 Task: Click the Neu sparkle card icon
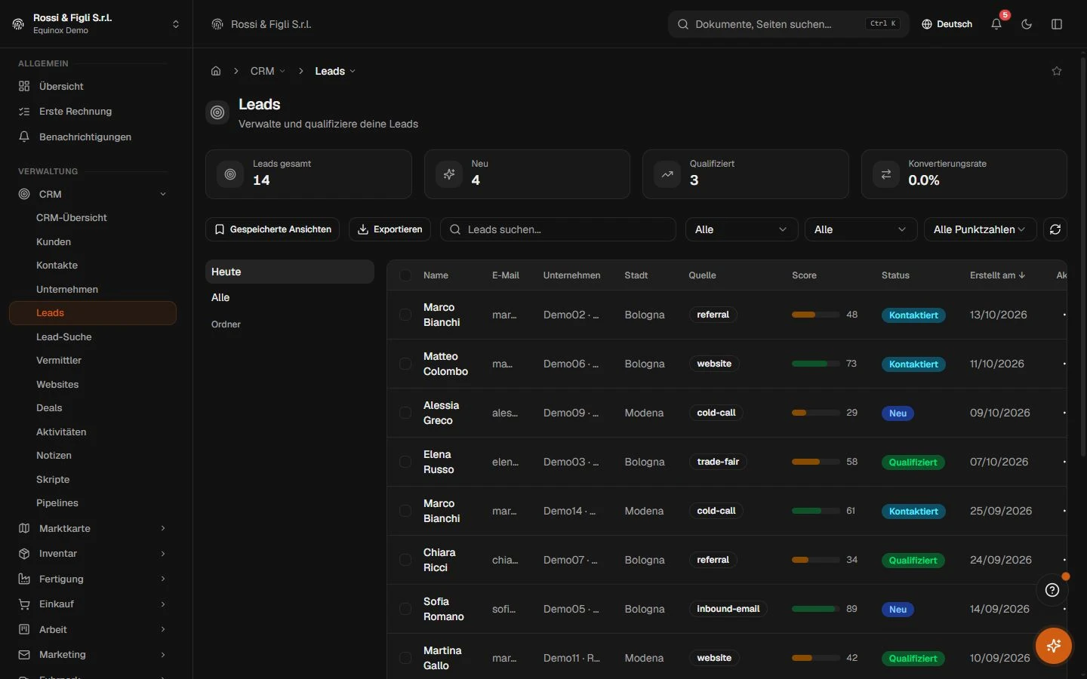[449, 174]
